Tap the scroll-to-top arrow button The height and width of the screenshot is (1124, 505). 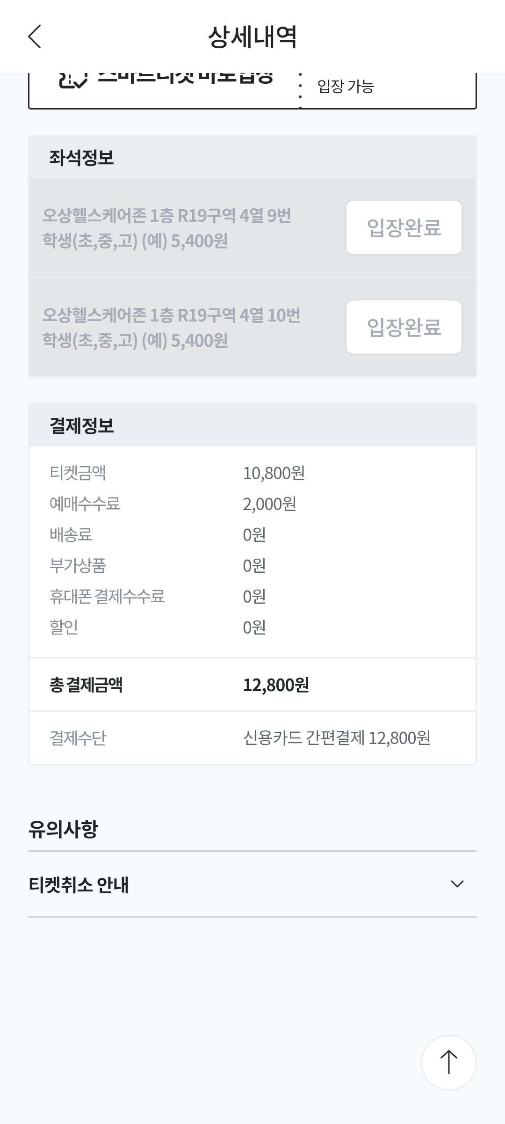448,1062
